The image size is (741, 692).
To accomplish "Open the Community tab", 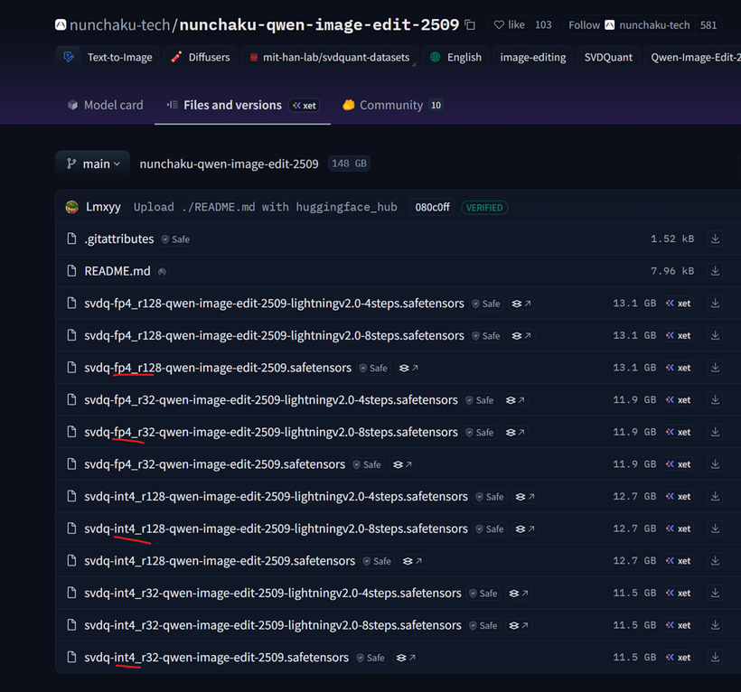I will pos(390,106).
